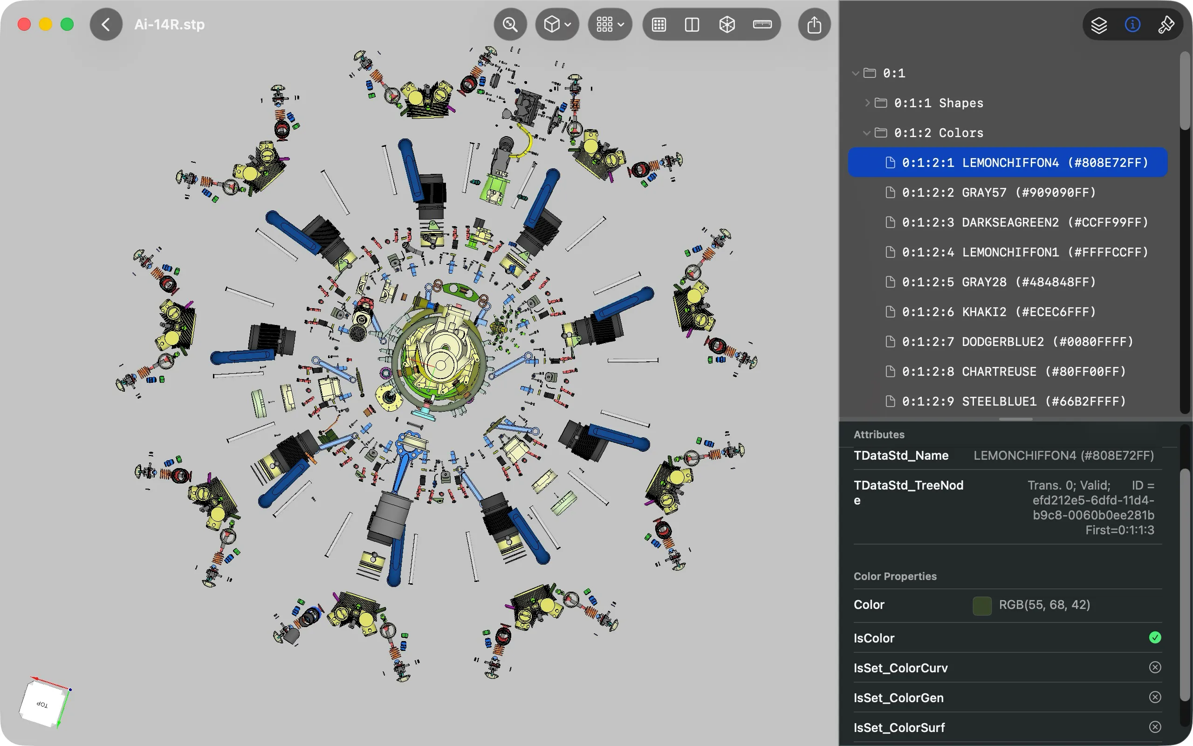Select the 0:1:2:4 LEMONCHIFFON1 row
The height and width of the screenshot is (746, 1193).
tap(1008, 252)
